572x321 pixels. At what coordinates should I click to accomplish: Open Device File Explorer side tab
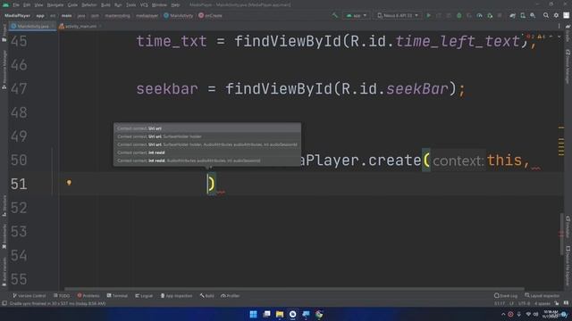click(x=568, y=266)
